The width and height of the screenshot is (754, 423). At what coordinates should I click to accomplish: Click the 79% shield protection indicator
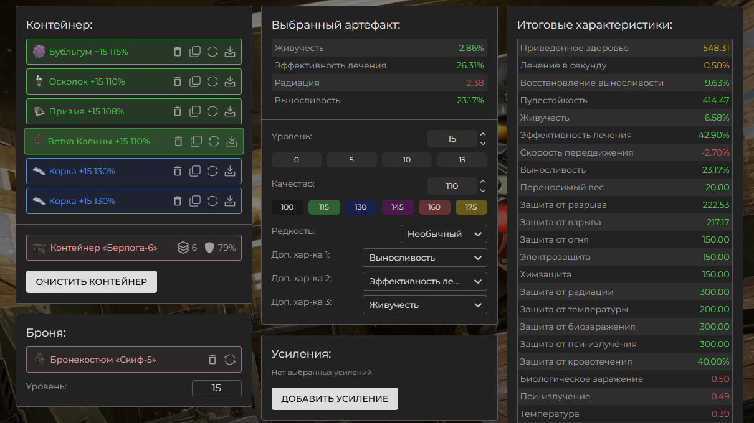point(221,248)
